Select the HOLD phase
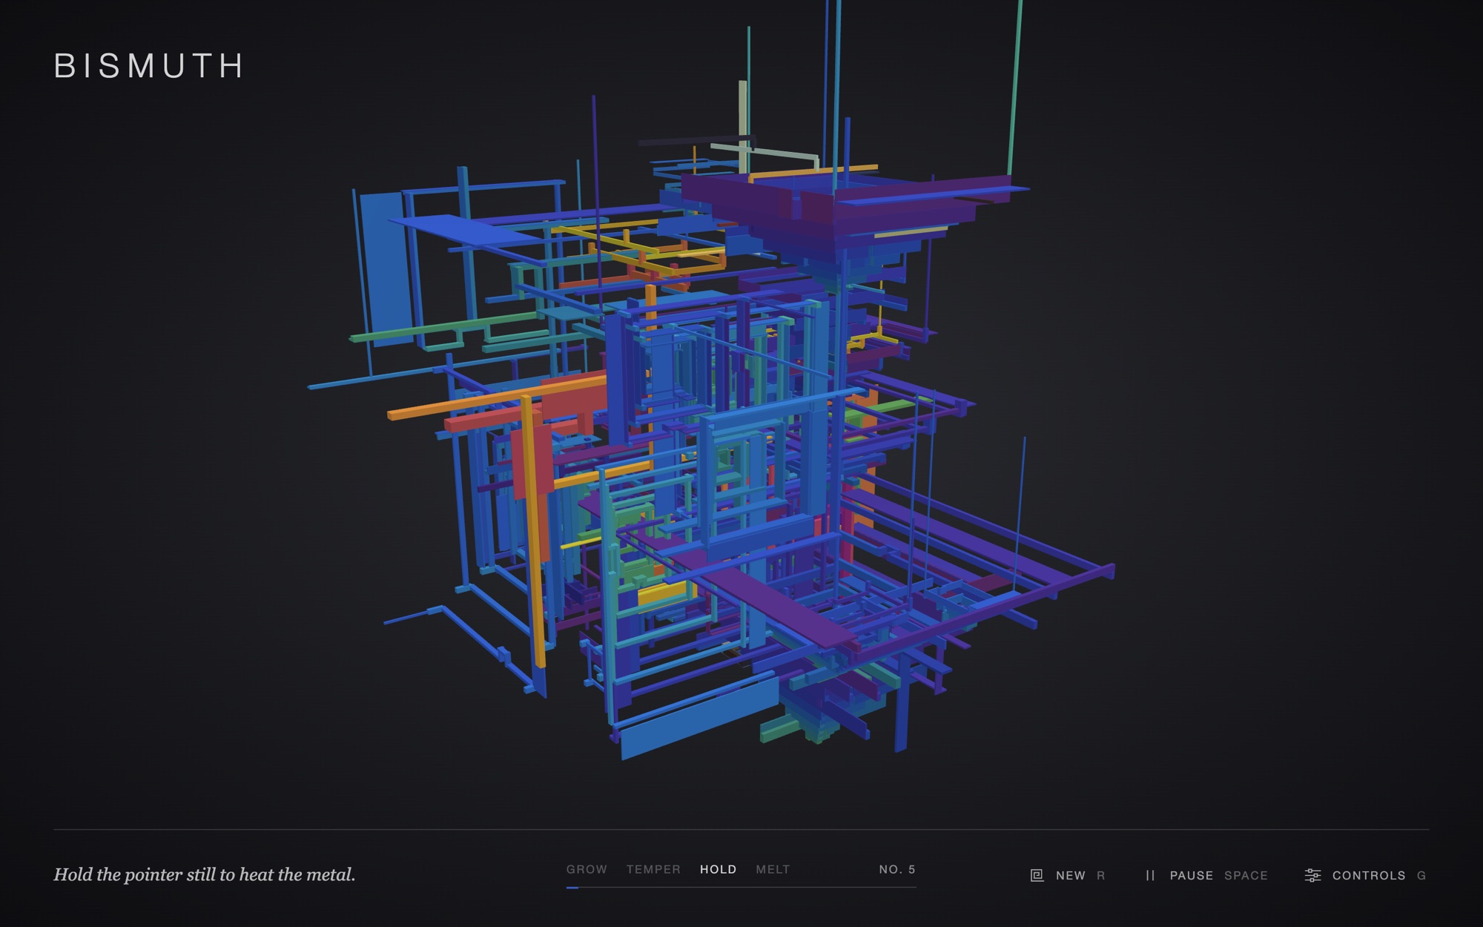This screenshot has width=1483, height=927. (x=719, y=869)
